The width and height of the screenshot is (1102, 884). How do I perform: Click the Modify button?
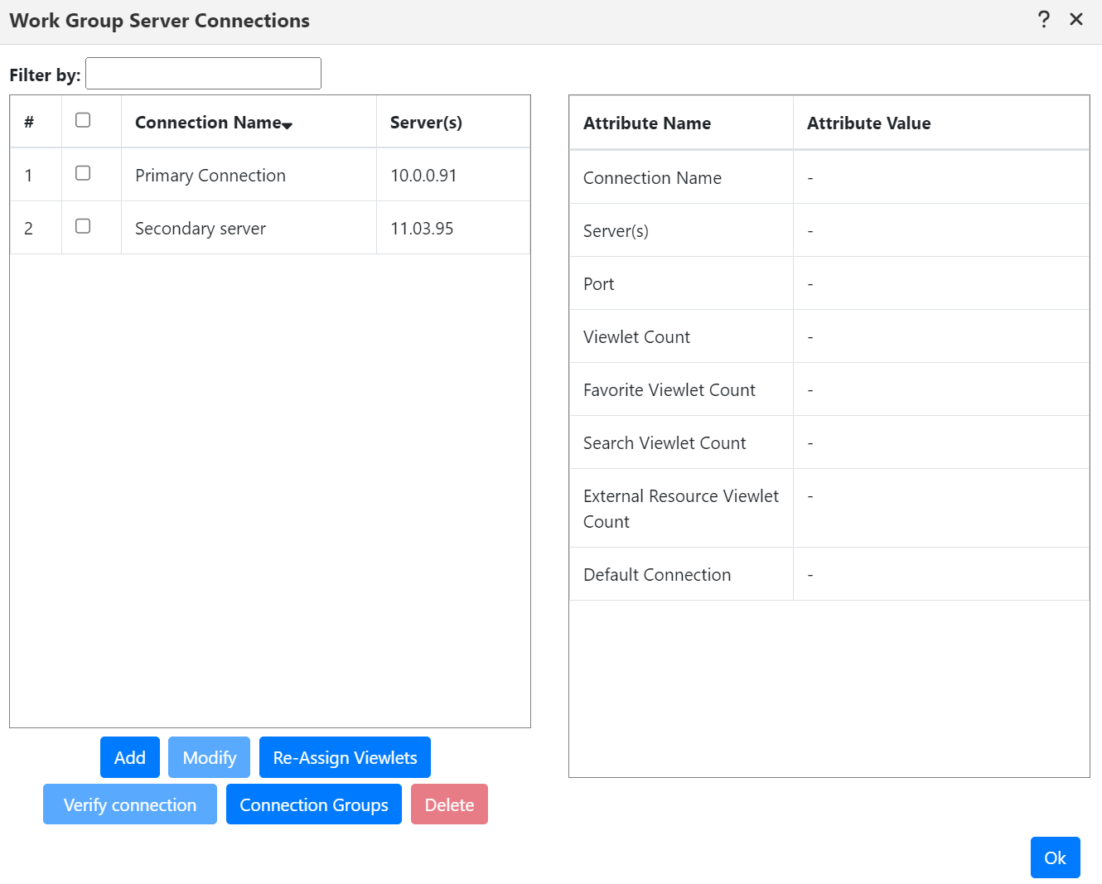210,757
